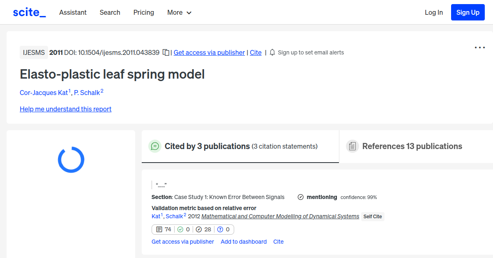Click the mentioning citations compass icon
Screen dimensions: 493x258
pos(199,229)
